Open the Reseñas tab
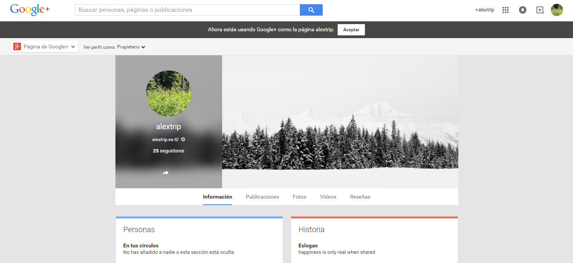Viewport: 573px width, 263px height. coord(360,197)
